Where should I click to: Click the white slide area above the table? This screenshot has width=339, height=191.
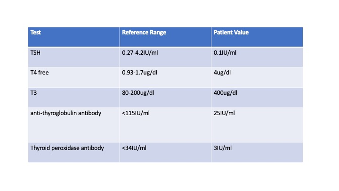(169, 13)
